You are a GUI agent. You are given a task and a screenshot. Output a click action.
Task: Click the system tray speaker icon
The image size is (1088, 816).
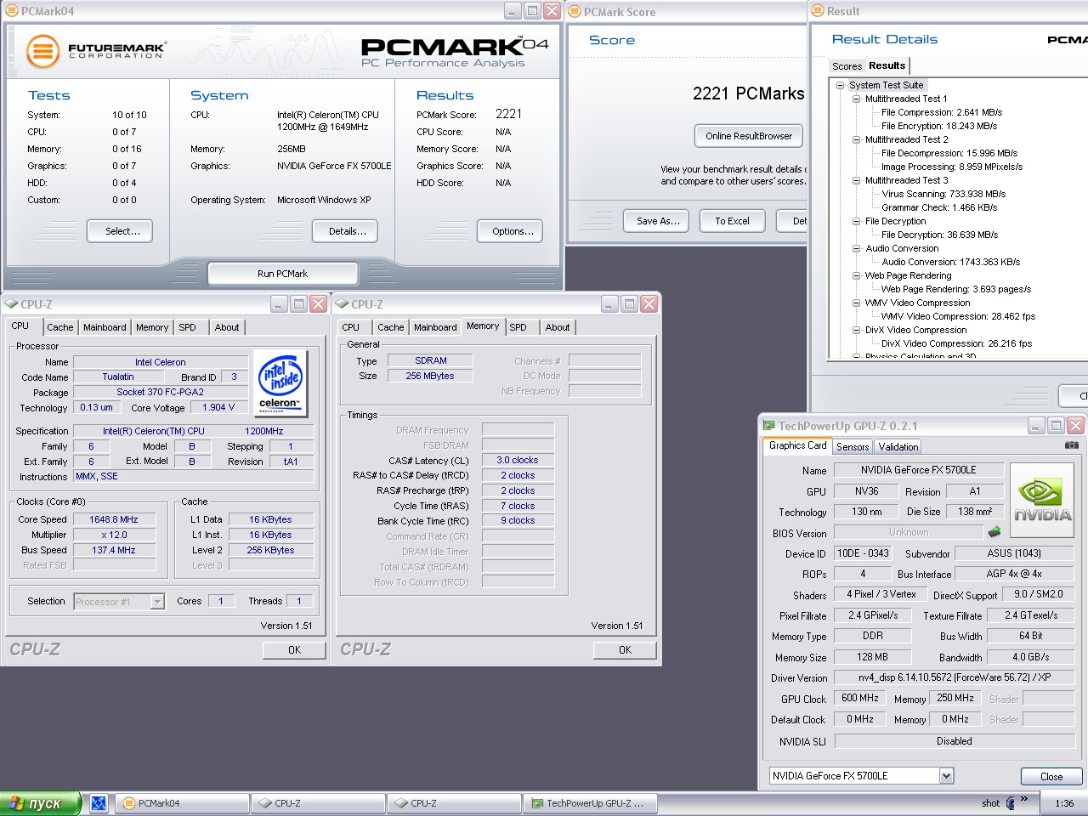[1010, 803]
